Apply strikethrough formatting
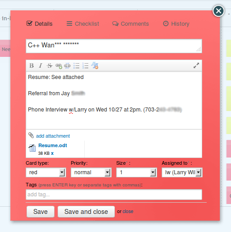This screenshot has width=231, height=232. click(x=50, y=65)
